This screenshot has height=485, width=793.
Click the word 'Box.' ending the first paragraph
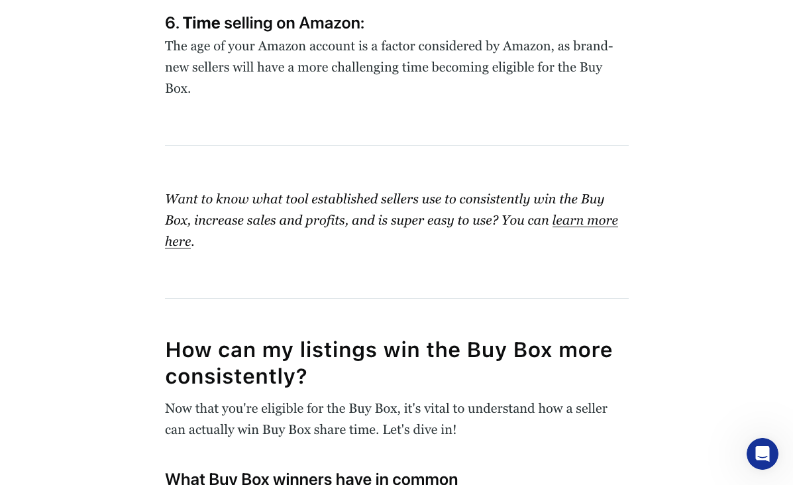tap(178, 89)
